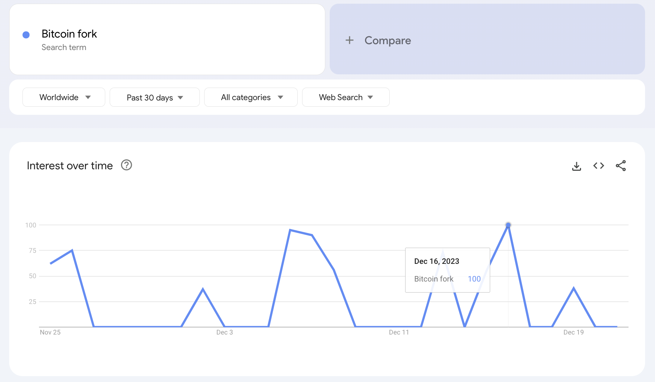Select the Dec 16 peak data point
The image size is (655, 382).
coord(508,225)
